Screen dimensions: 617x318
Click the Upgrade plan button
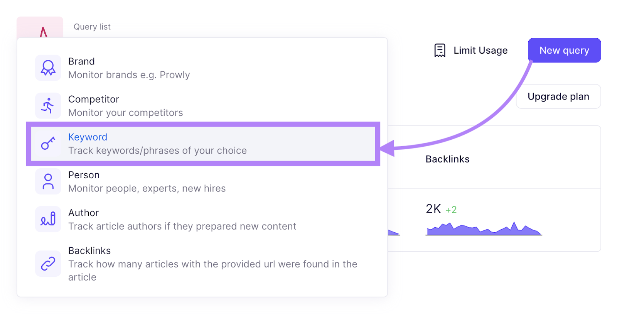(x=558, y=96)
